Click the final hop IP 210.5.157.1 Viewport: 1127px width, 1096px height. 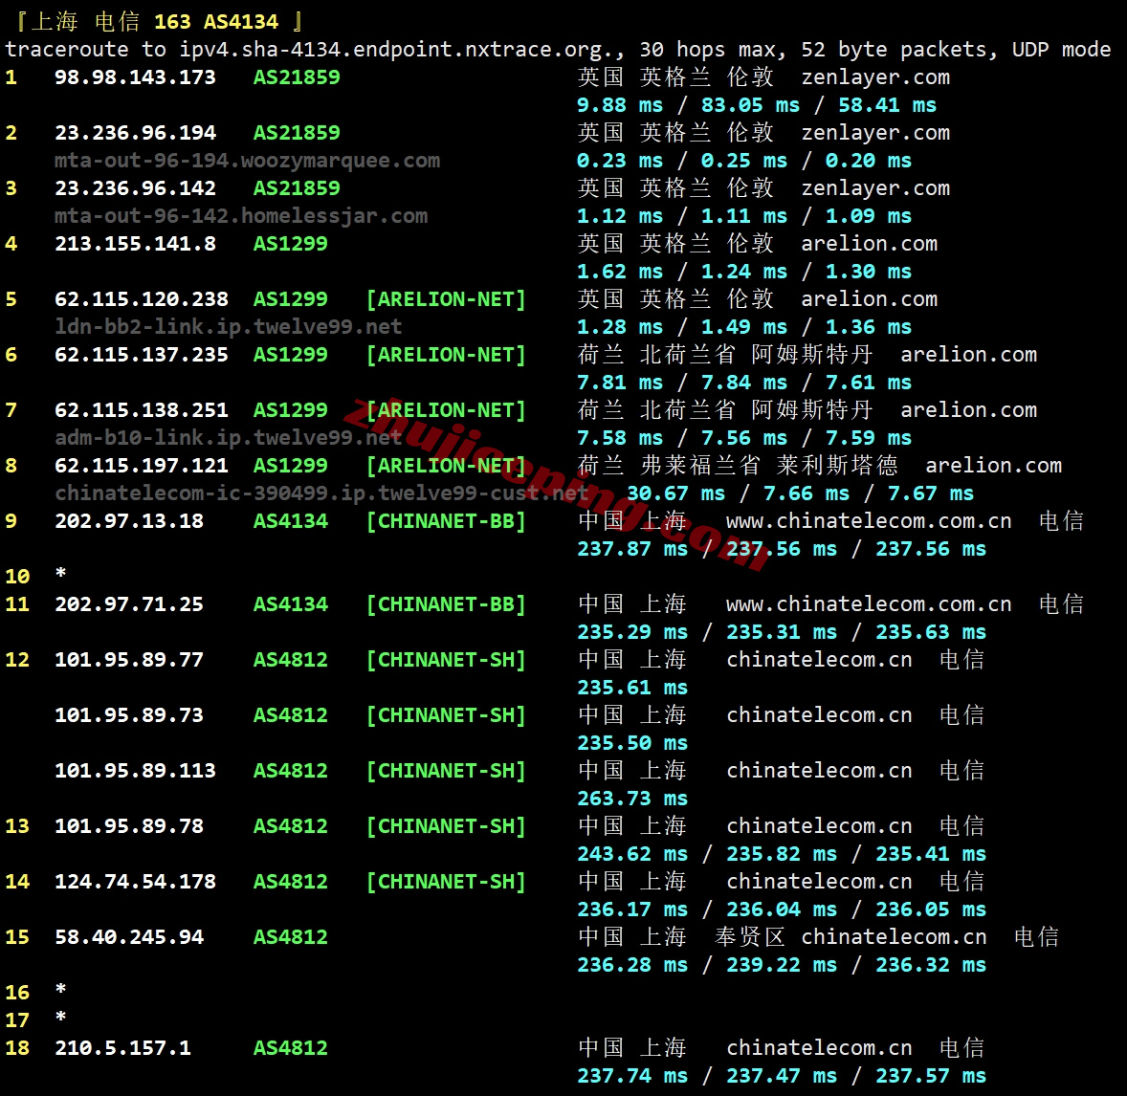tap(122, 1048)
